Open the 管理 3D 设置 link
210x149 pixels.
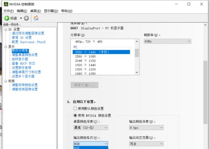click(22, 38)
